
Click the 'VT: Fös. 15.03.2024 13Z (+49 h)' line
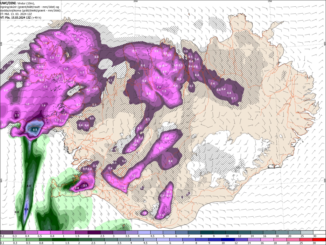click(x=21, y=18)
